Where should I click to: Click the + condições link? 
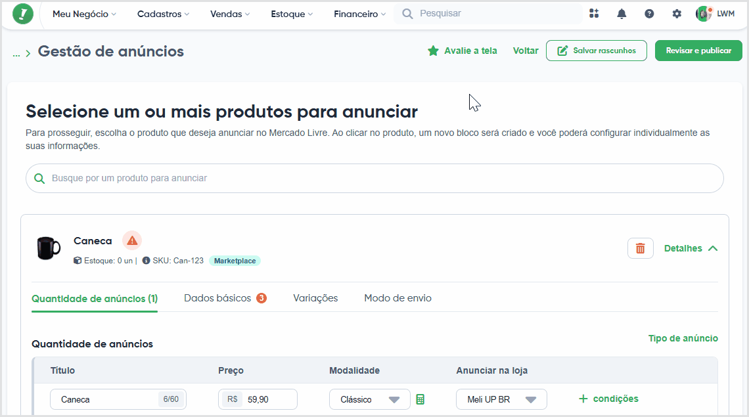608,399
